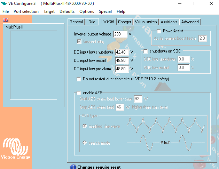
Task: Click the DC input low restart field
Action: [122, 61]
